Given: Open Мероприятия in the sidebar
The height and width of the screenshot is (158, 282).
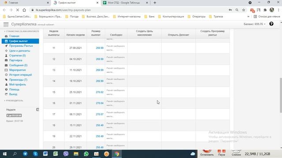Looking at the screenshot, I should 17,70.
